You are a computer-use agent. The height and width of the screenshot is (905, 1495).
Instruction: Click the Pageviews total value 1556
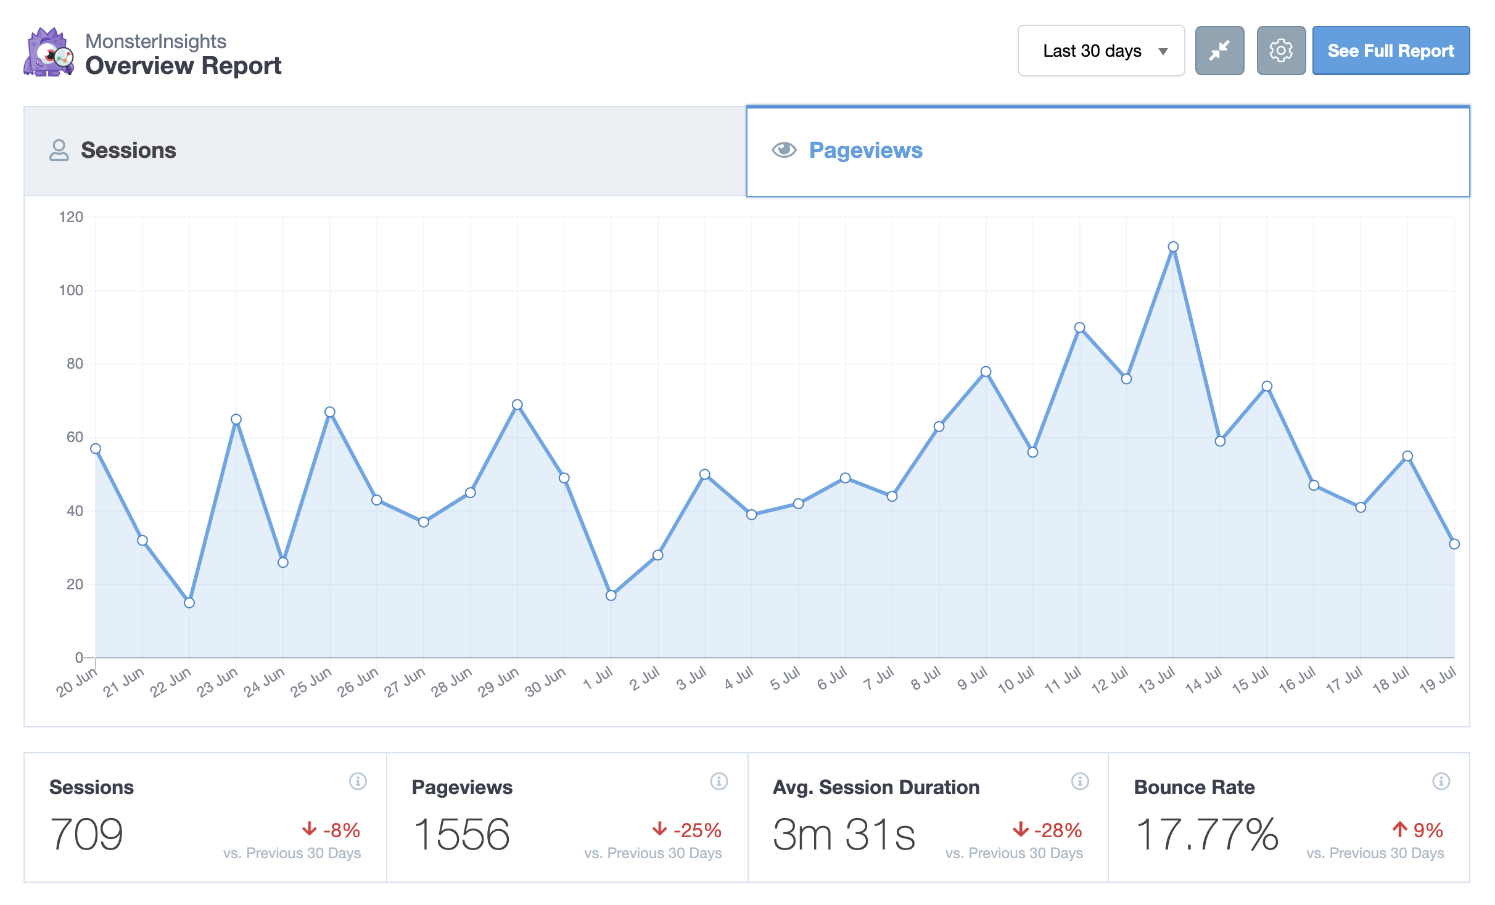[461, 835]
